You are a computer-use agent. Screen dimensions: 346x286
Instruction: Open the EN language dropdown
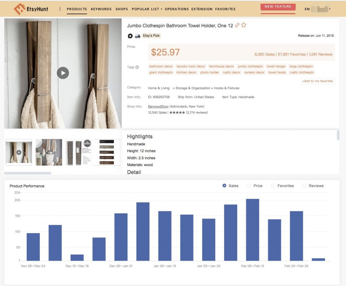click(318, 9)
